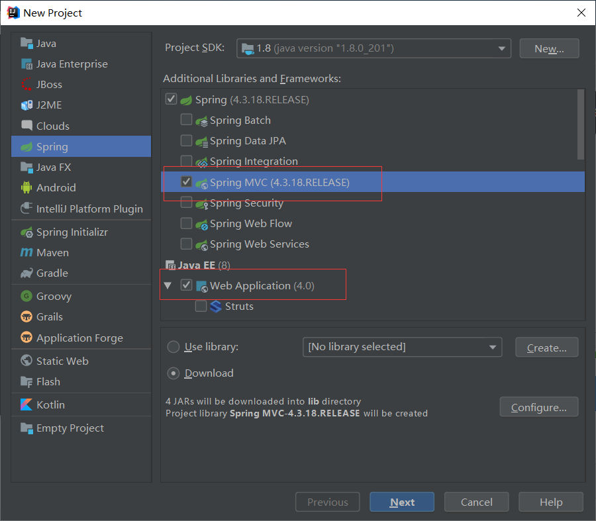Enable the Struts checkbox
Screen dimensions: 596x521
[201, 306]
